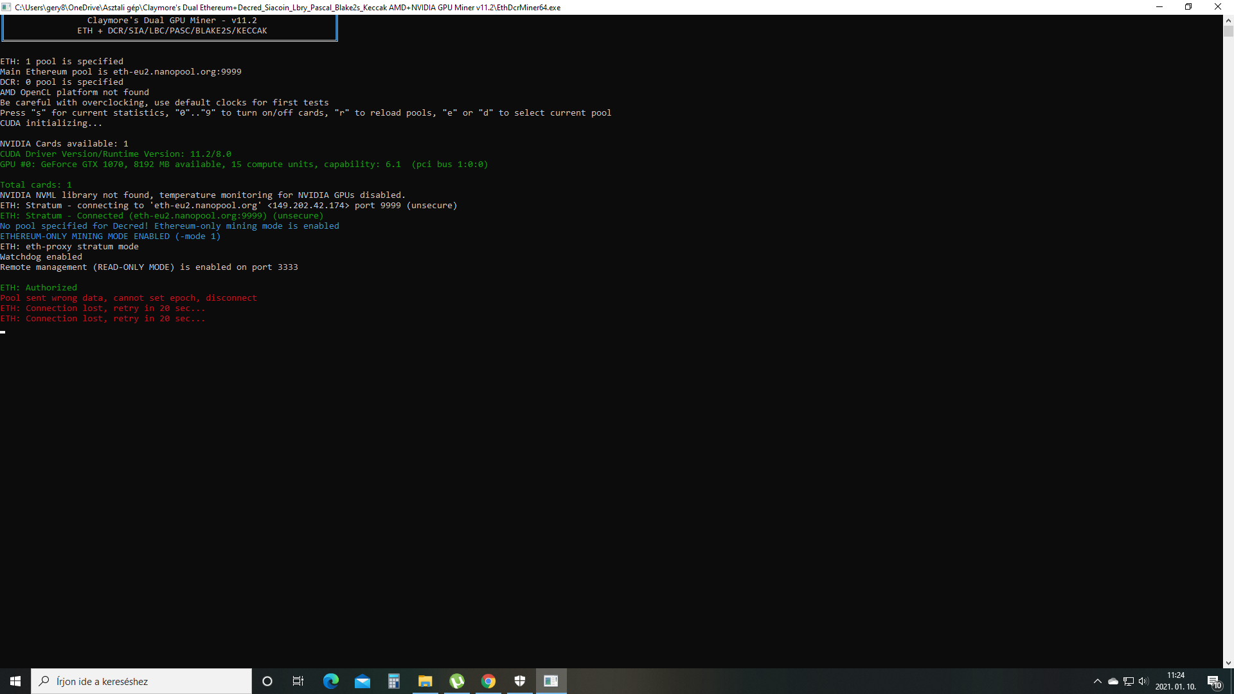
Task: Expand hidden system tray icons chevron
Action: click(1098, 681)
